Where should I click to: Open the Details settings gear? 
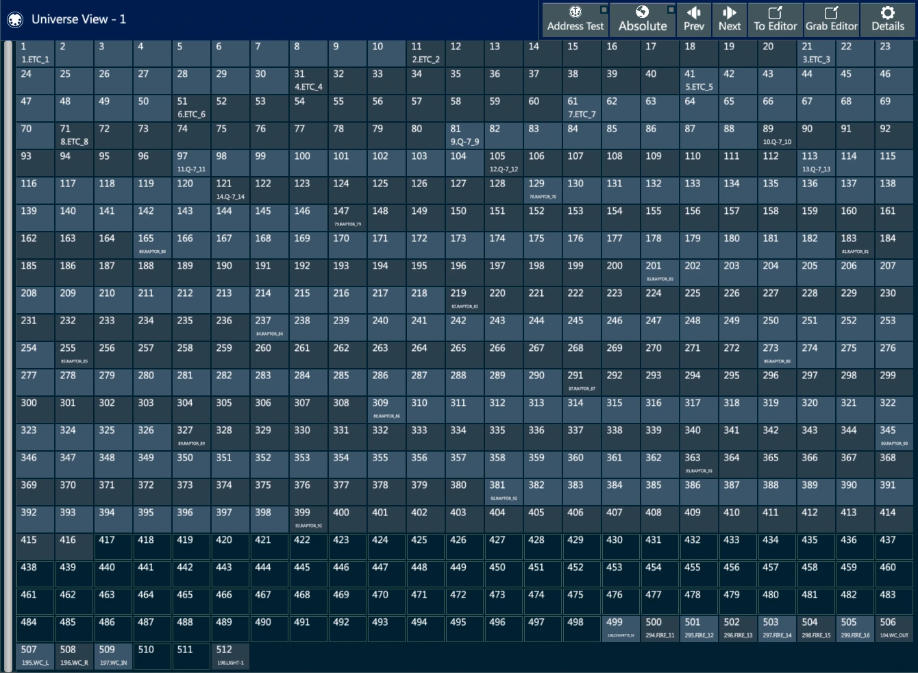point(887,19)
